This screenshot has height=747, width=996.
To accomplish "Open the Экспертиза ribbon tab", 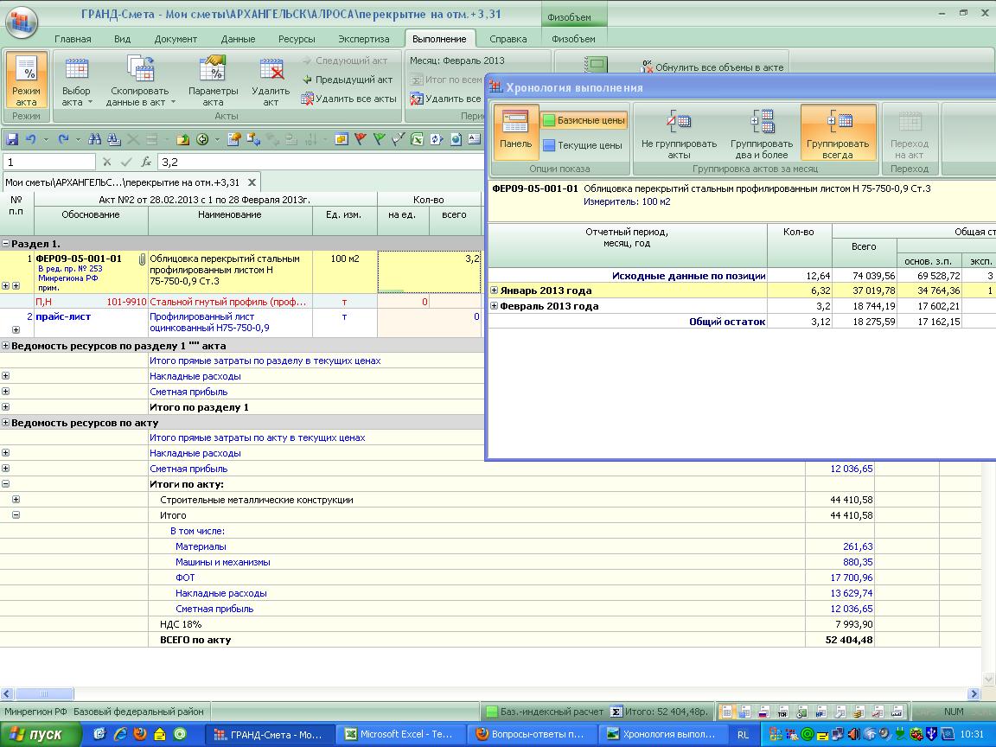I will point(363,39).
